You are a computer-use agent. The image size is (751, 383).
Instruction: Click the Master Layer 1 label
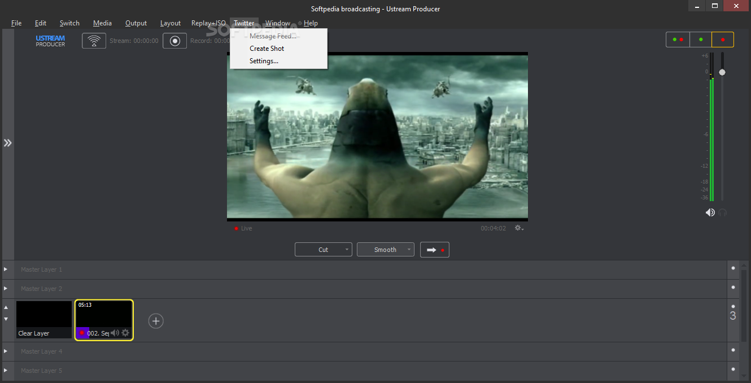click(42, 269)
